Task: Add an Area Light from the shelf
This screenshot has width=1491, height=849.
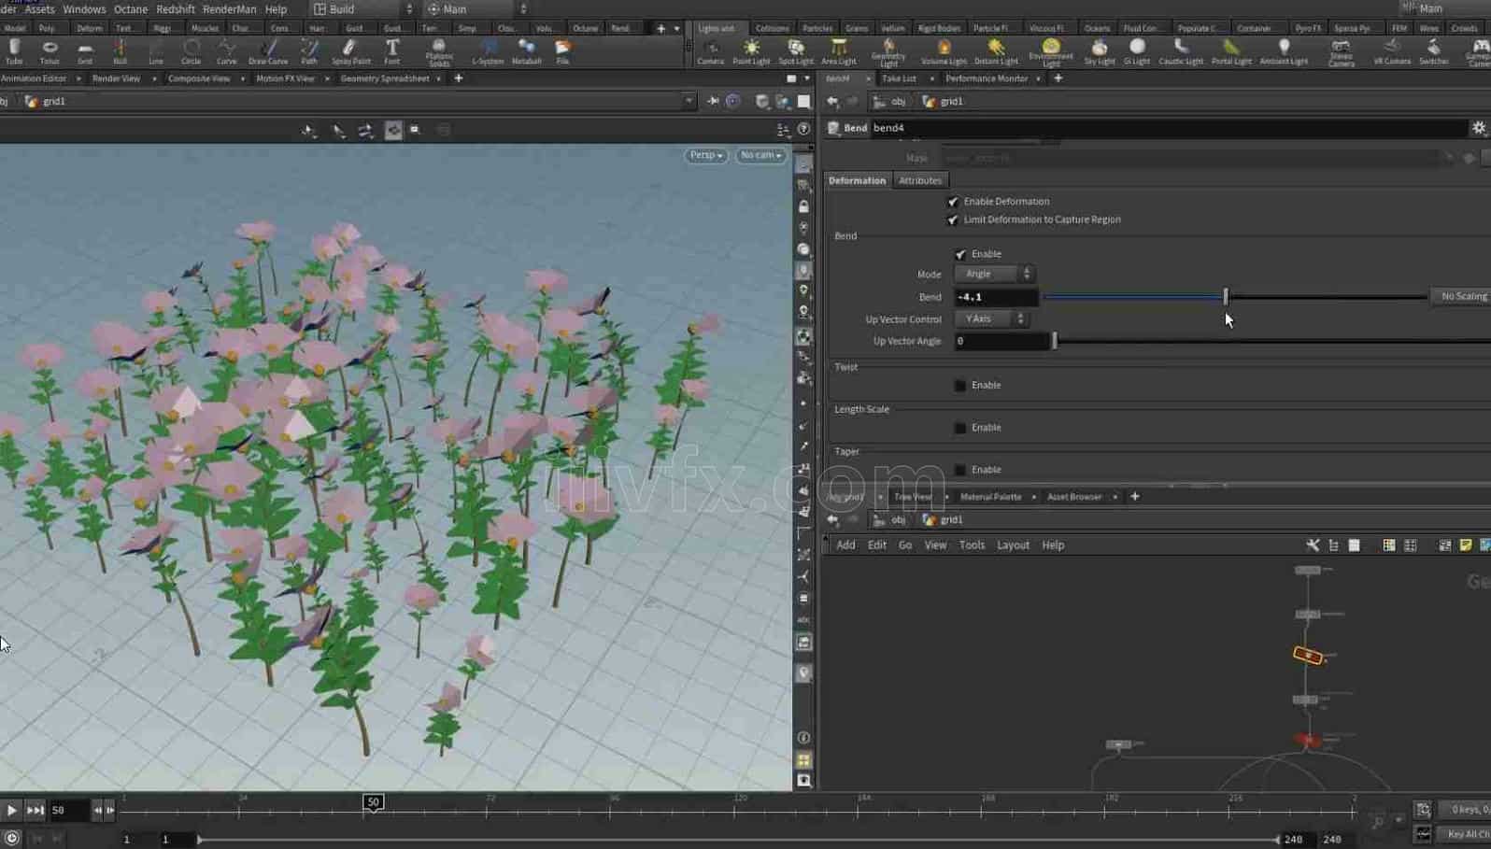Action: (x=839, y=51)
